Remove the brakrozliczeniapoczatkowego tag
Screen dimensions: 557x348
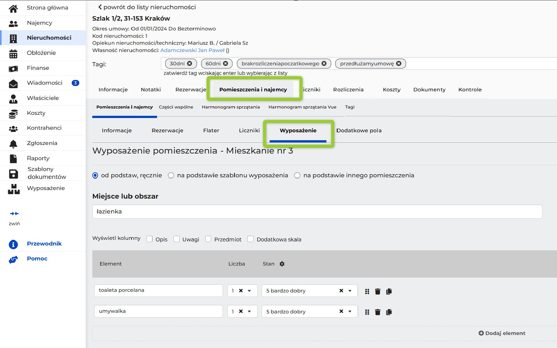point(324,63)
